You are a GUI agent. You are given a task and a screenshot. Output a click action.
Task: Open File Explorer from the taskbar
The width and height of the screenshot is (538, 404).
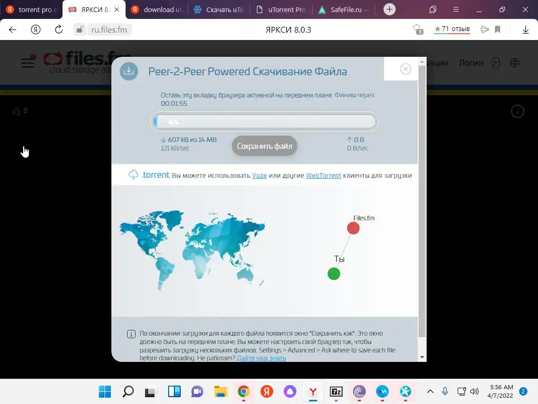coord(221,391)
